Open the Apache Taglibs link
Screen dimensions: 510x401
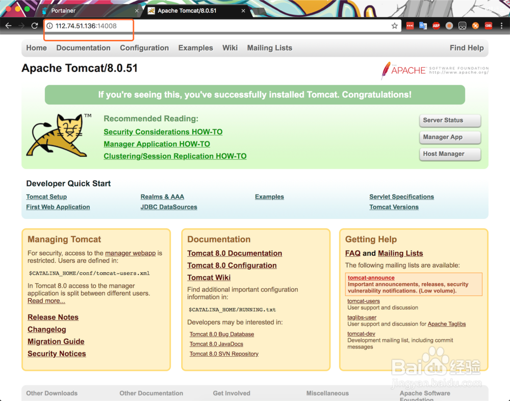coord(447,324)
